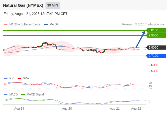Click the MA 20 + Bollinger Bands pink swatch
The image size is (167, 113).
[x=6, y=25]
